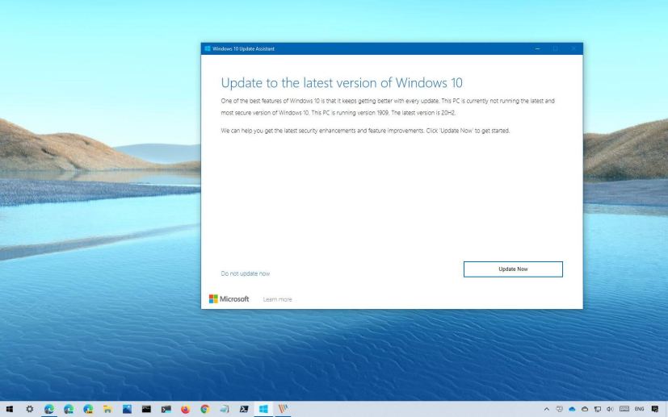
Task: Open the volume speaker tray icon
Action: click(610, 409)
